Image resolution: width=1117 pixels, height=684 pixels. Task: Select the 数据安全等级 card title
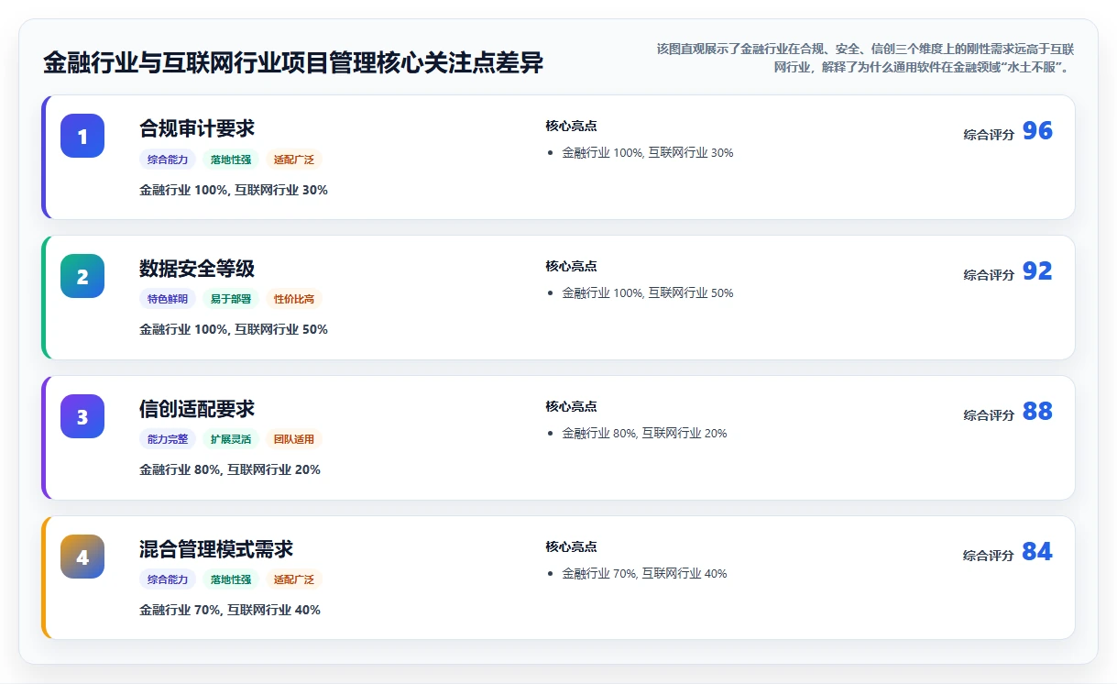coord(197,269)
